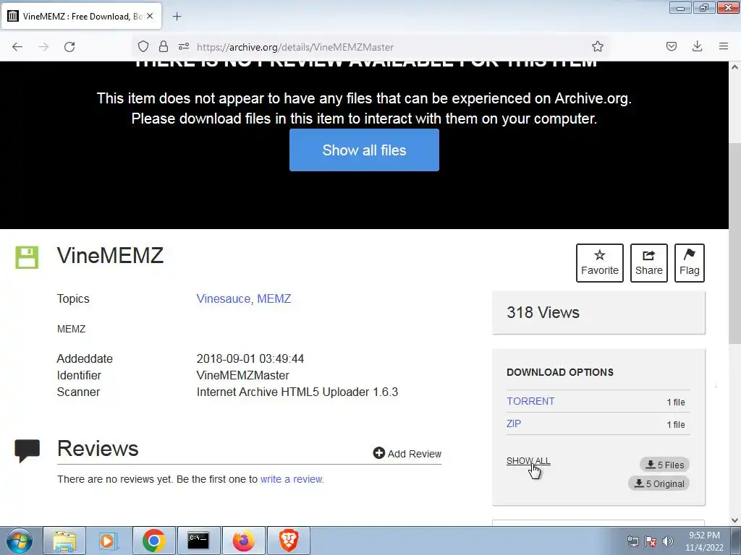
Task: Launch Google Chrome from the taskbar
Action: pos(153,541)
